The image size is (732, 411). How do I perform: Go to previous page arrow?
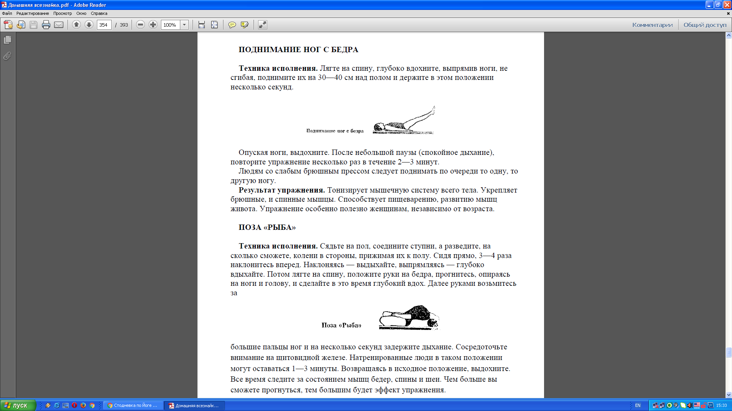click(x=76, y=25)
